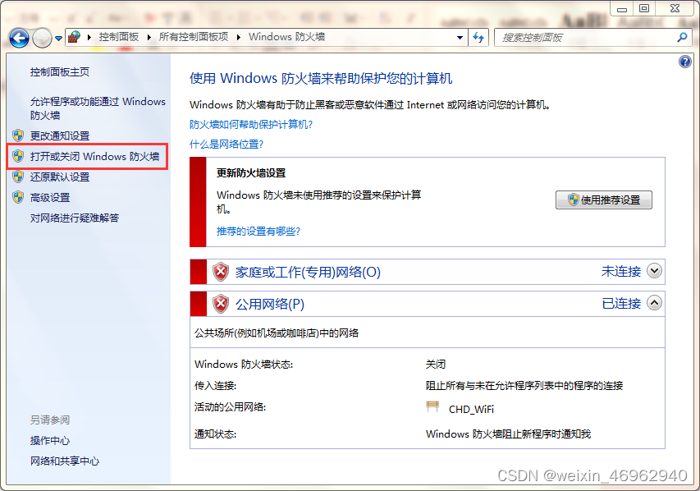Open recent pages dropdown beside Forward arrow
The image size is (700, 491).
pos(58,39)
